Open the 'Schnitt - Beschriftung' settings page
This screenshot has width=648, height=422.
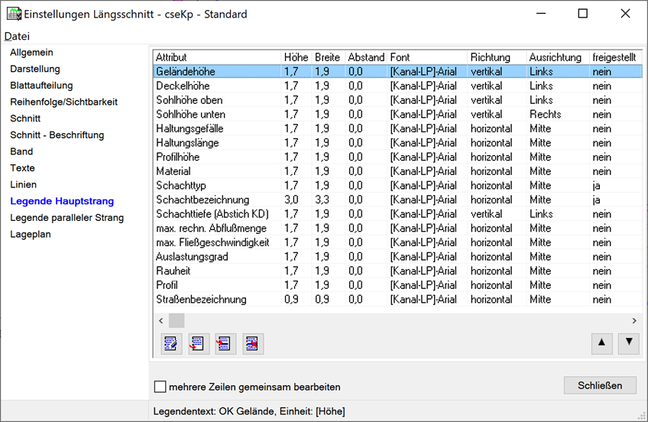point(57,135)
